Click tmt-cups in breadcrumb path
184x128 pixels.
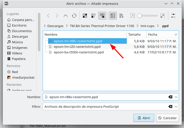[147, 26]
